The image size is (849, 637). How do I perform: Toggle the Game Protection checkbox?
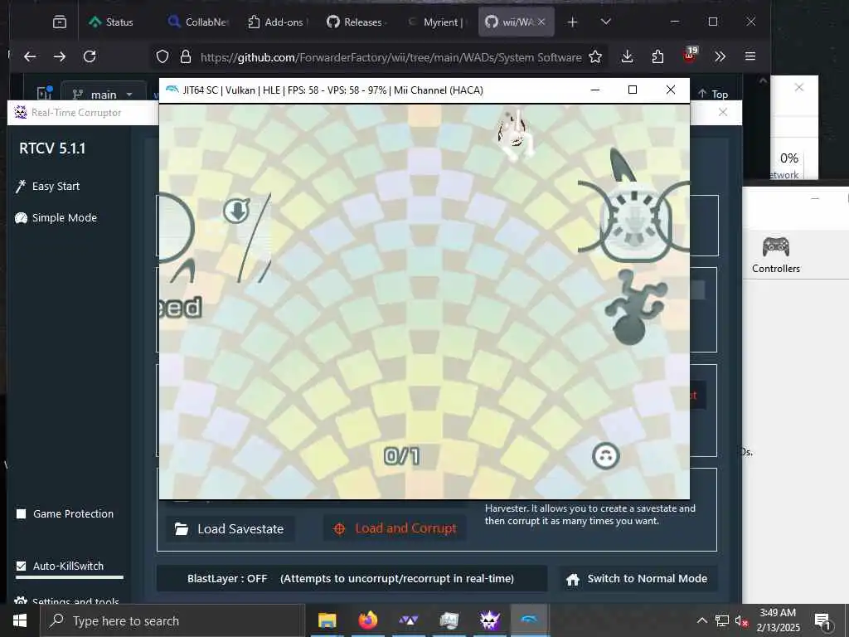21,513
